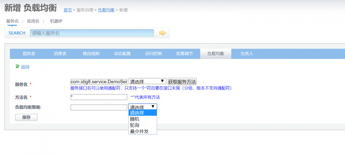345x156 pixels.
Task: Open the 提供者 tab
Action: coord(29,54)
